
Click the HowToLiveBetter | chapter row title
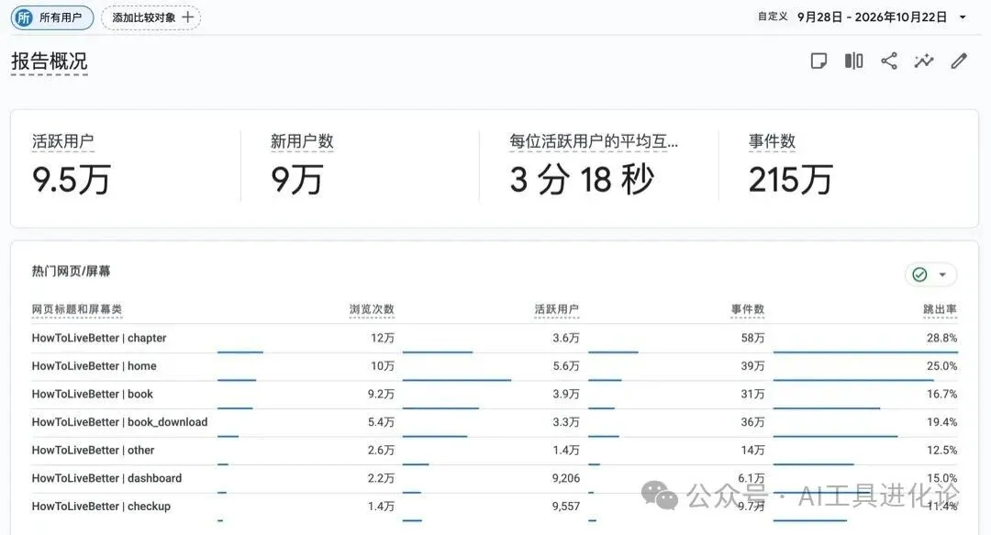tap(99, 338)
